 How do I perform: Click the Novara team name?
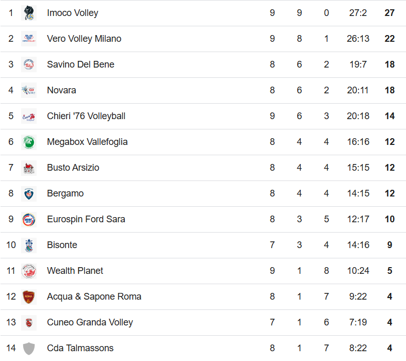coord(61,90)
